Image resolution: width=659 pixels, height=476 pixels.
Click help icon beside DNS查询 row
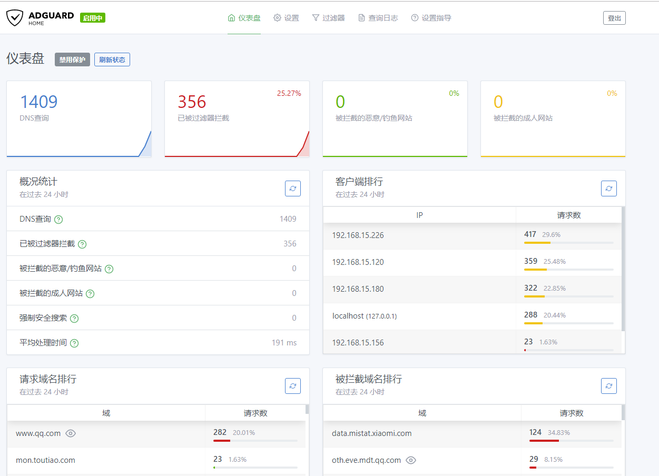(58, 220)
